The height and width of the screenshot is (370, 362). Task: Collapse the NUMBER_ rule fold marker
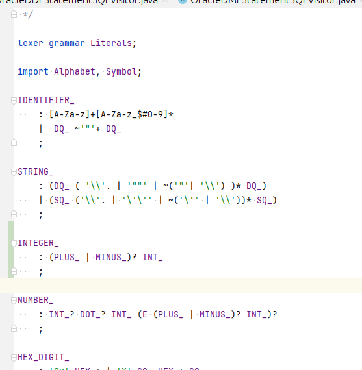click(14, 301)
